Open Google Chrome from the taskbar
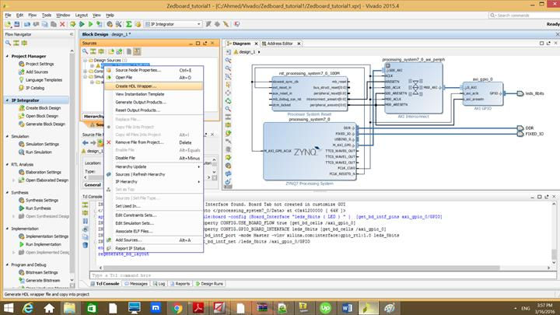The height and width of the screenshot is (315, 560). tap(177, 307)
